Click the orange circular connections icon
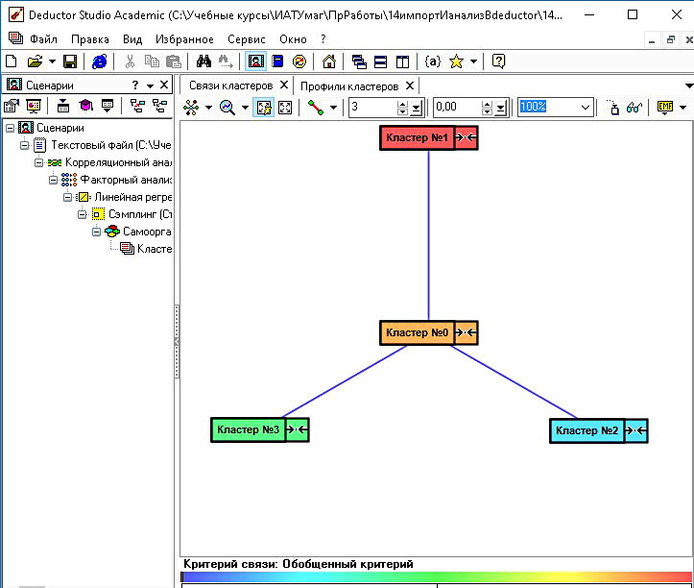This screenshot has width=694, height=588. [x=299, y=61]
